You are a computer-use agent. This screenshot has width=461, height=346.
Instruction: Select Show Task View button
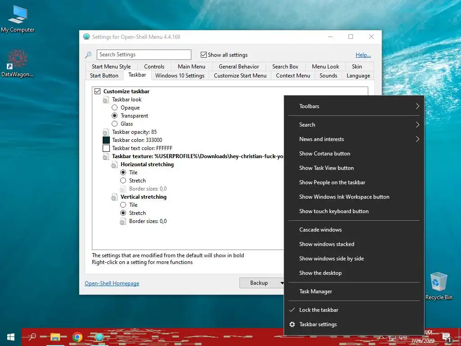pyautogui.click(x=354, y=168)
